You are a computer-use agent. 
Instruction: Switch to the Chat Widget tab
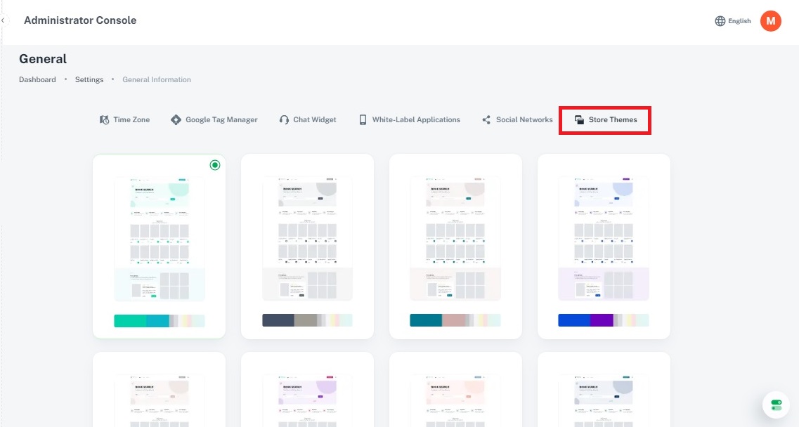pos(314,120)
